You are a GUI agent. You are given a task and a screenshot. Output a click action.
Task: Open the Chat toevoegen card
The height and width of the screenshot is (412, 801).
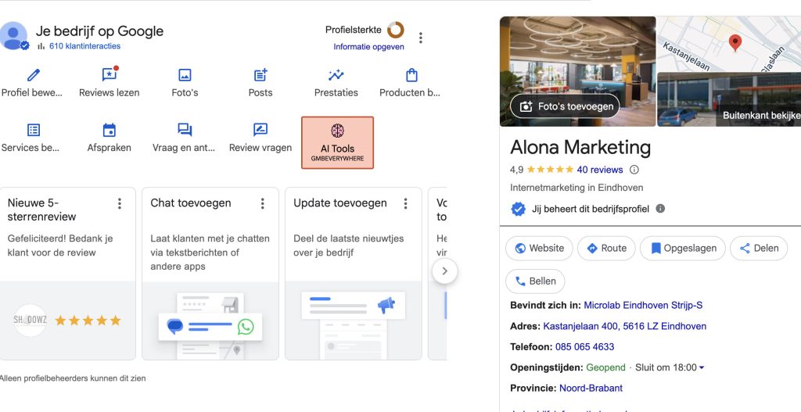pyautogui.click(x=210, y=274)
